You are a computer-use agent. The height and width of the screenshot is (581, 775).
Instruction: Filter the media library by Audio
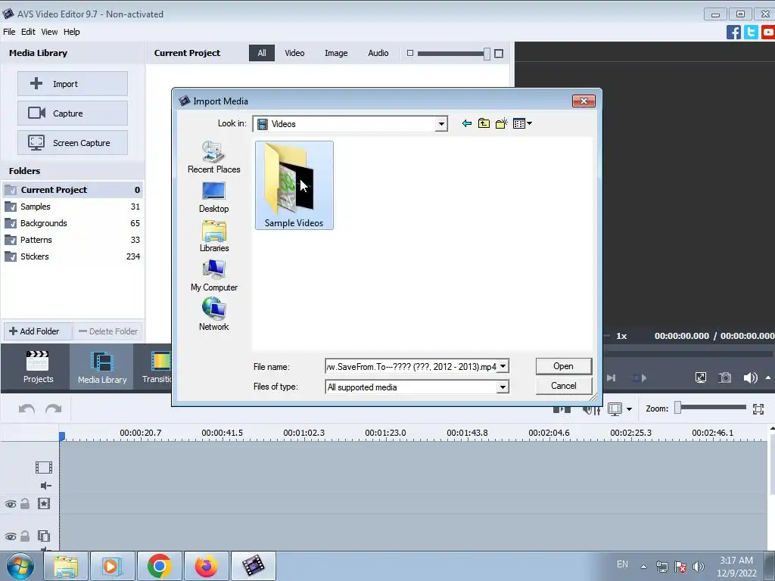[x=378, y=53]
